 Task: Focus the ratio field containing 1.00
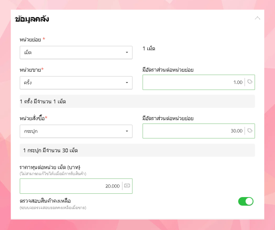point(194,82)
